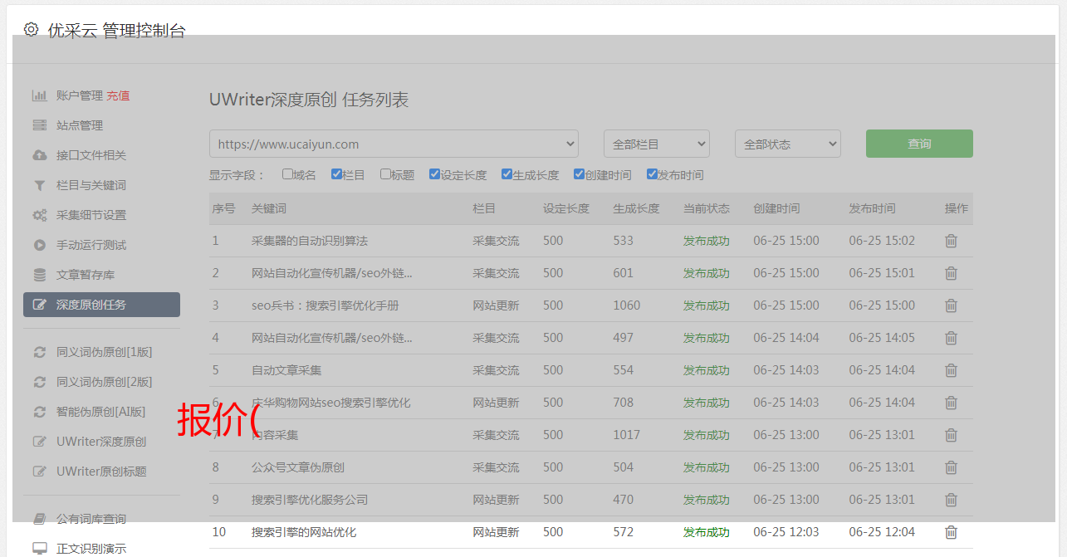
Task: Uncheck the 栏目 display field checkbox
Action: [336, 174]
